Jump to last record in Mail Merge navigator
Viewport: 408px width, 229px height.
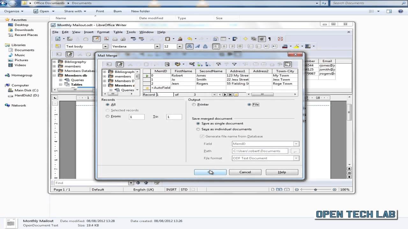230,94
